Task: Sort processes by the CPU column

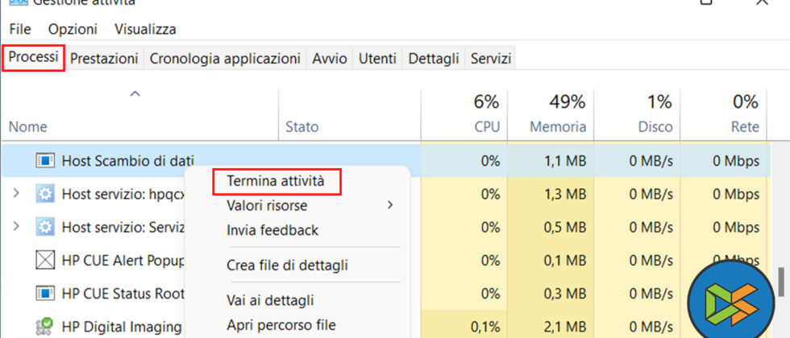Action: pyautogui.click(x=487, y=126)
